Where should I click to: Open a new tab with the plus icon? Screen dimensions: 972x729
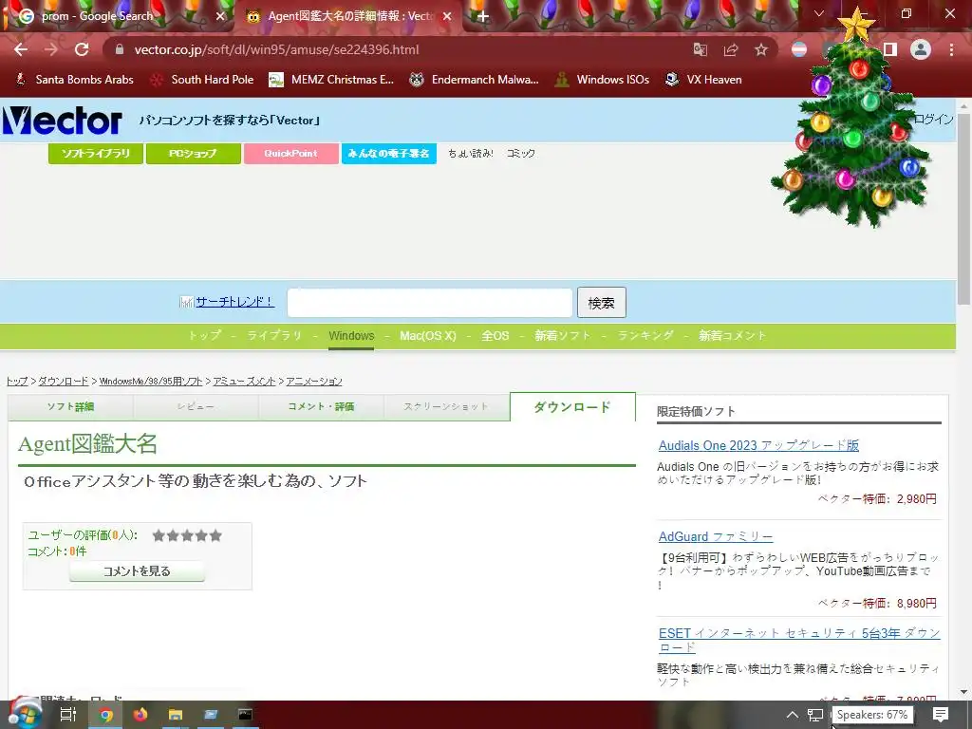pyautogui.click(x=483, y=16)
